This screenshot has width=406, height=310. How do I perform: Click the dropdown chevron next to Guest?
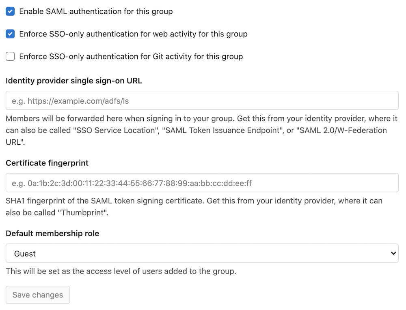pos(393,252)
